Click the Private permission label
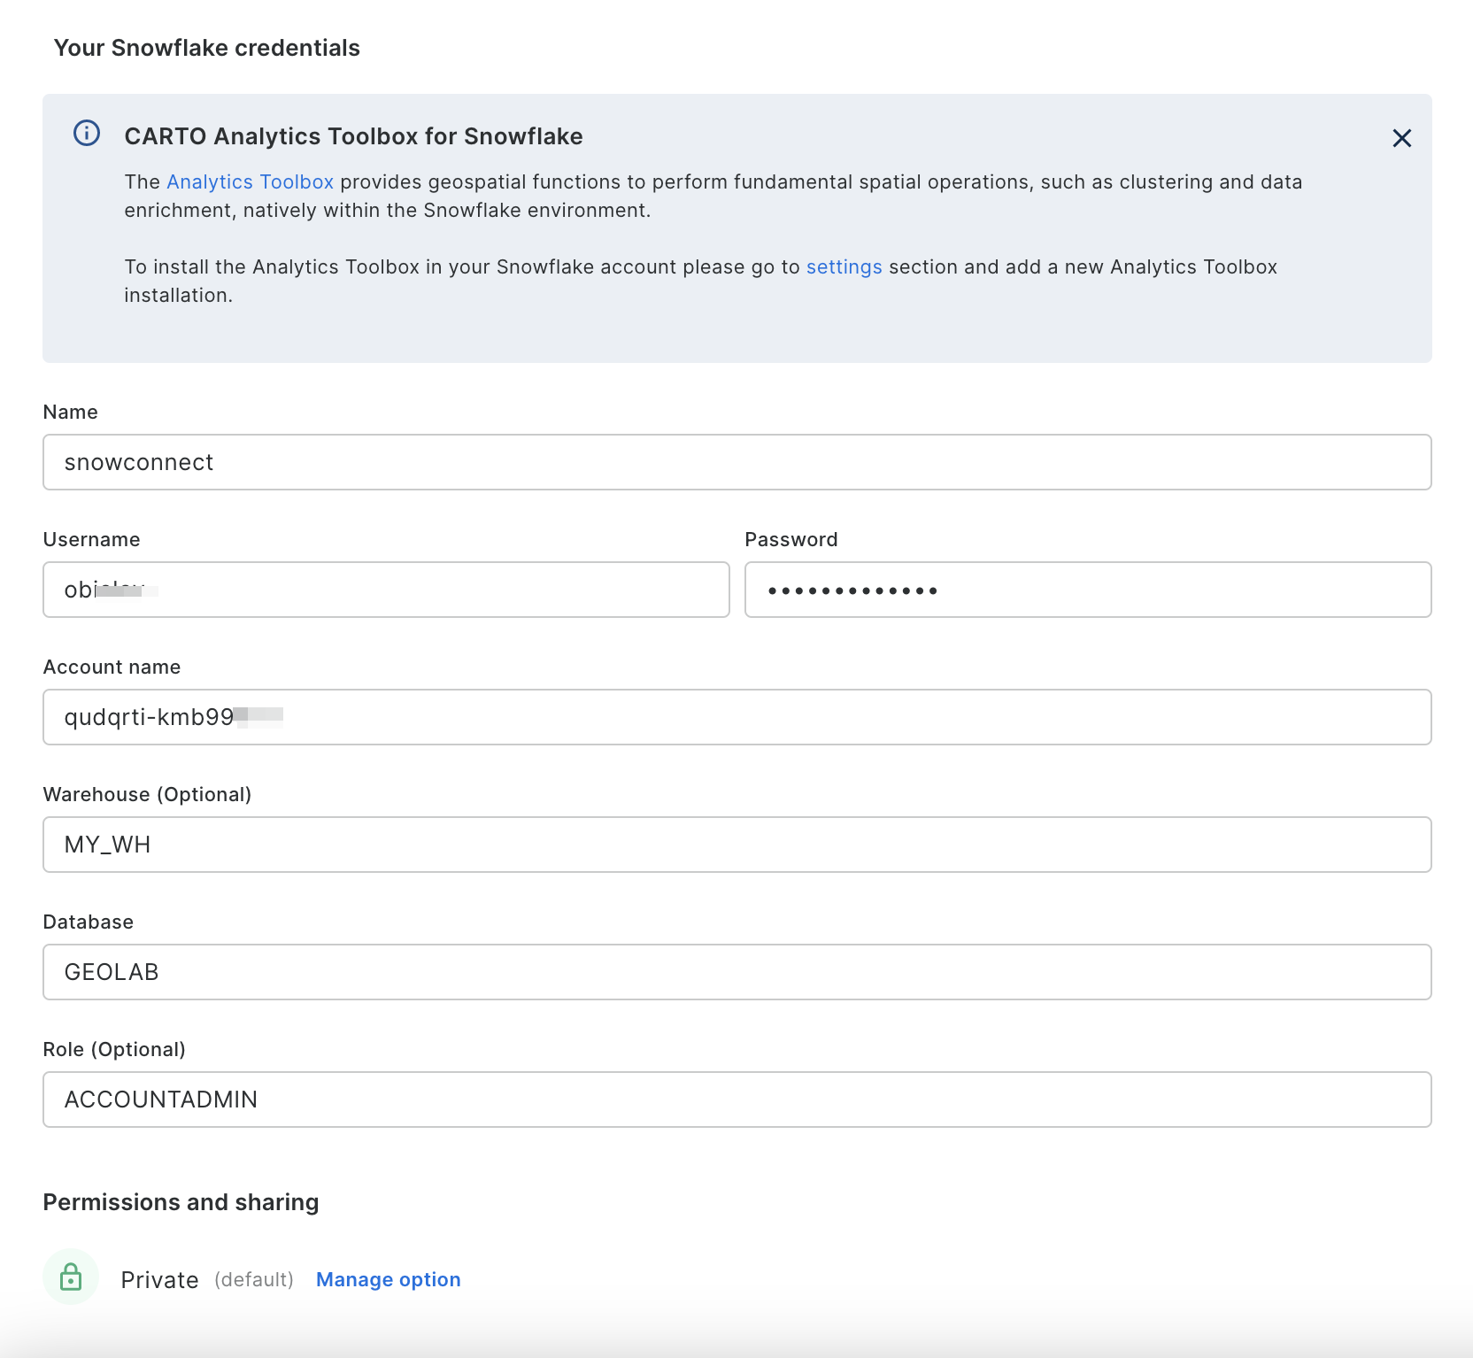The height and width of the screenshot is (1358, 1473). [159, 1280]
